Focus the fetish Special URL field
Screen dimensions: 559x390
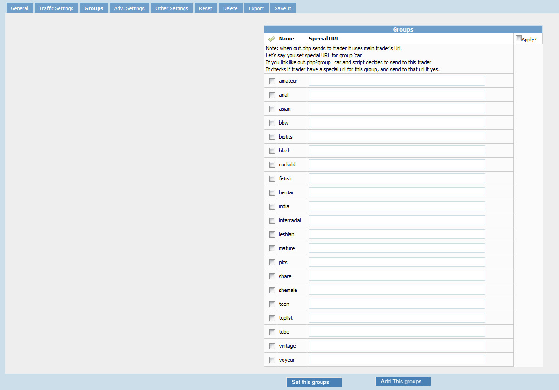click(397, 178)
